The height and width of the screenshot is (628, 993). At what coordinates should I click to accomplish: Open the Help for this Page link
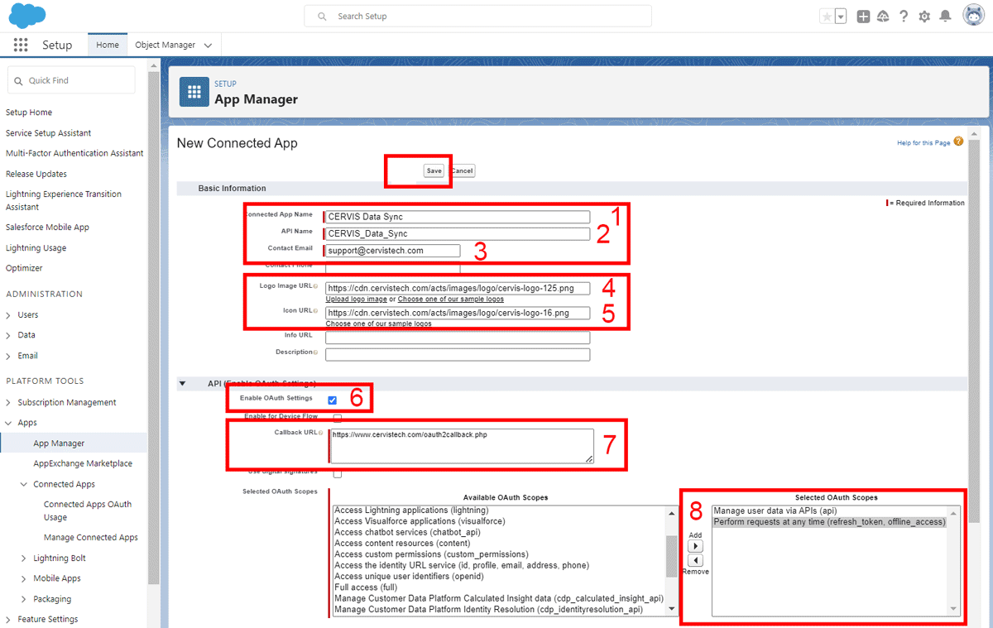923,143
